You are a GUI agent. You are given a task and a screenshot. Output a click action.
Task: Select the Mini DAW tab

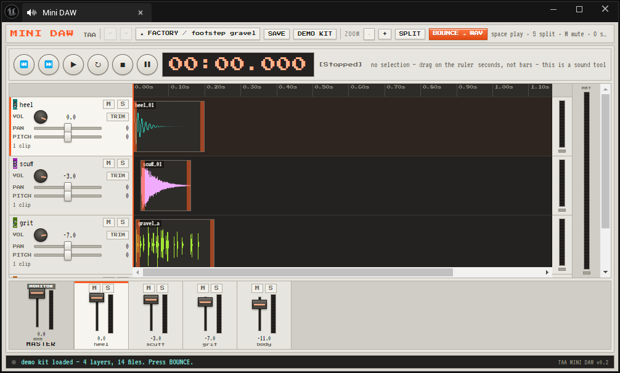[x=87, y=13]
